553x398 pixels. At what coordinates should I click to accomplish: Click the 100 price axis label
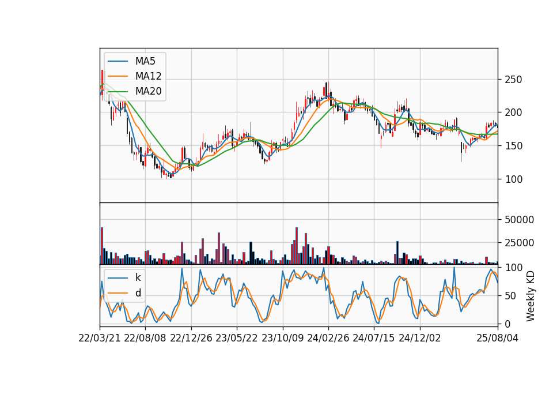513,179
